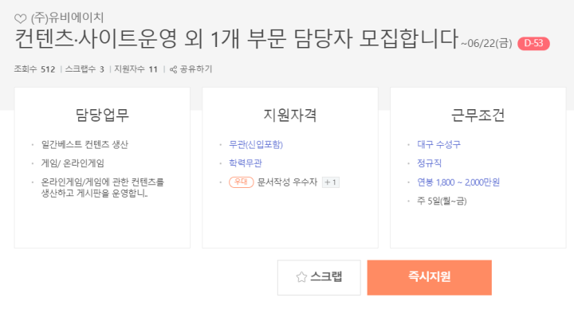Click the 담당업무 card heading
574x317 pixels.
[x=102, y=115]
